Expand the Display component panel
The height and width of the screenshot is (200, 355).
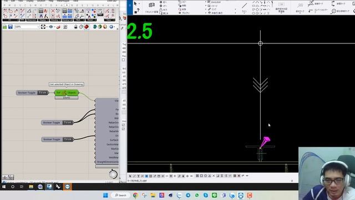point(43,20)
